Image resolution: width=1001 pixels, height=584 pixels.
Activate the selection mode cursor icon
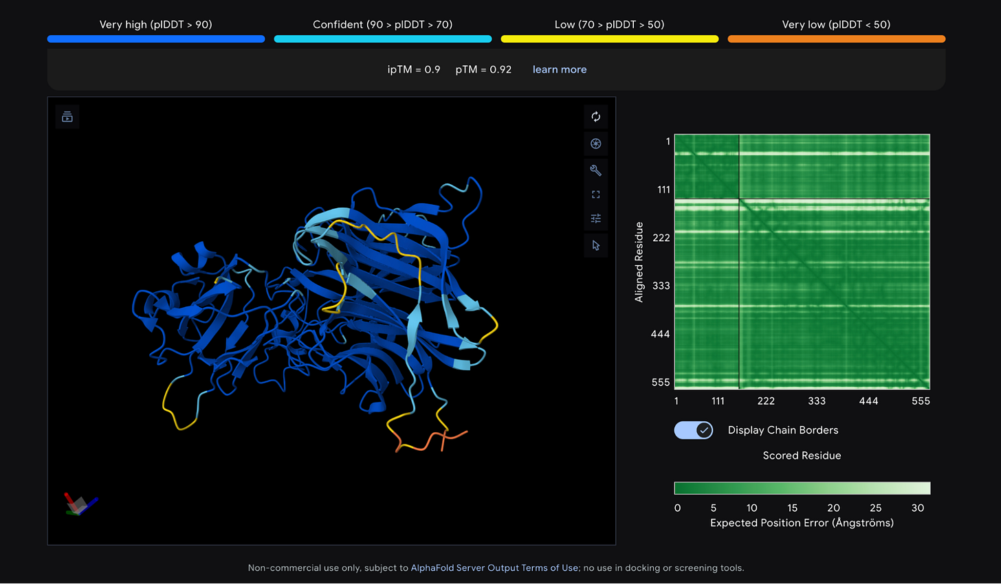tap(595, 245)
